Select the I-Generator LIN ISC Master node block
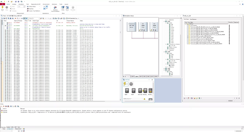Viewport: 244px width, 132px height. pos(132,27)
